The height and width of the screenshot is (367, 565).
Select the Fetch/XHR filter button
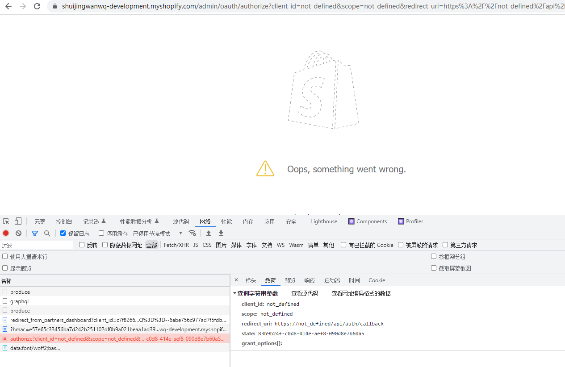pyautogui.click(x=176, y=245)
